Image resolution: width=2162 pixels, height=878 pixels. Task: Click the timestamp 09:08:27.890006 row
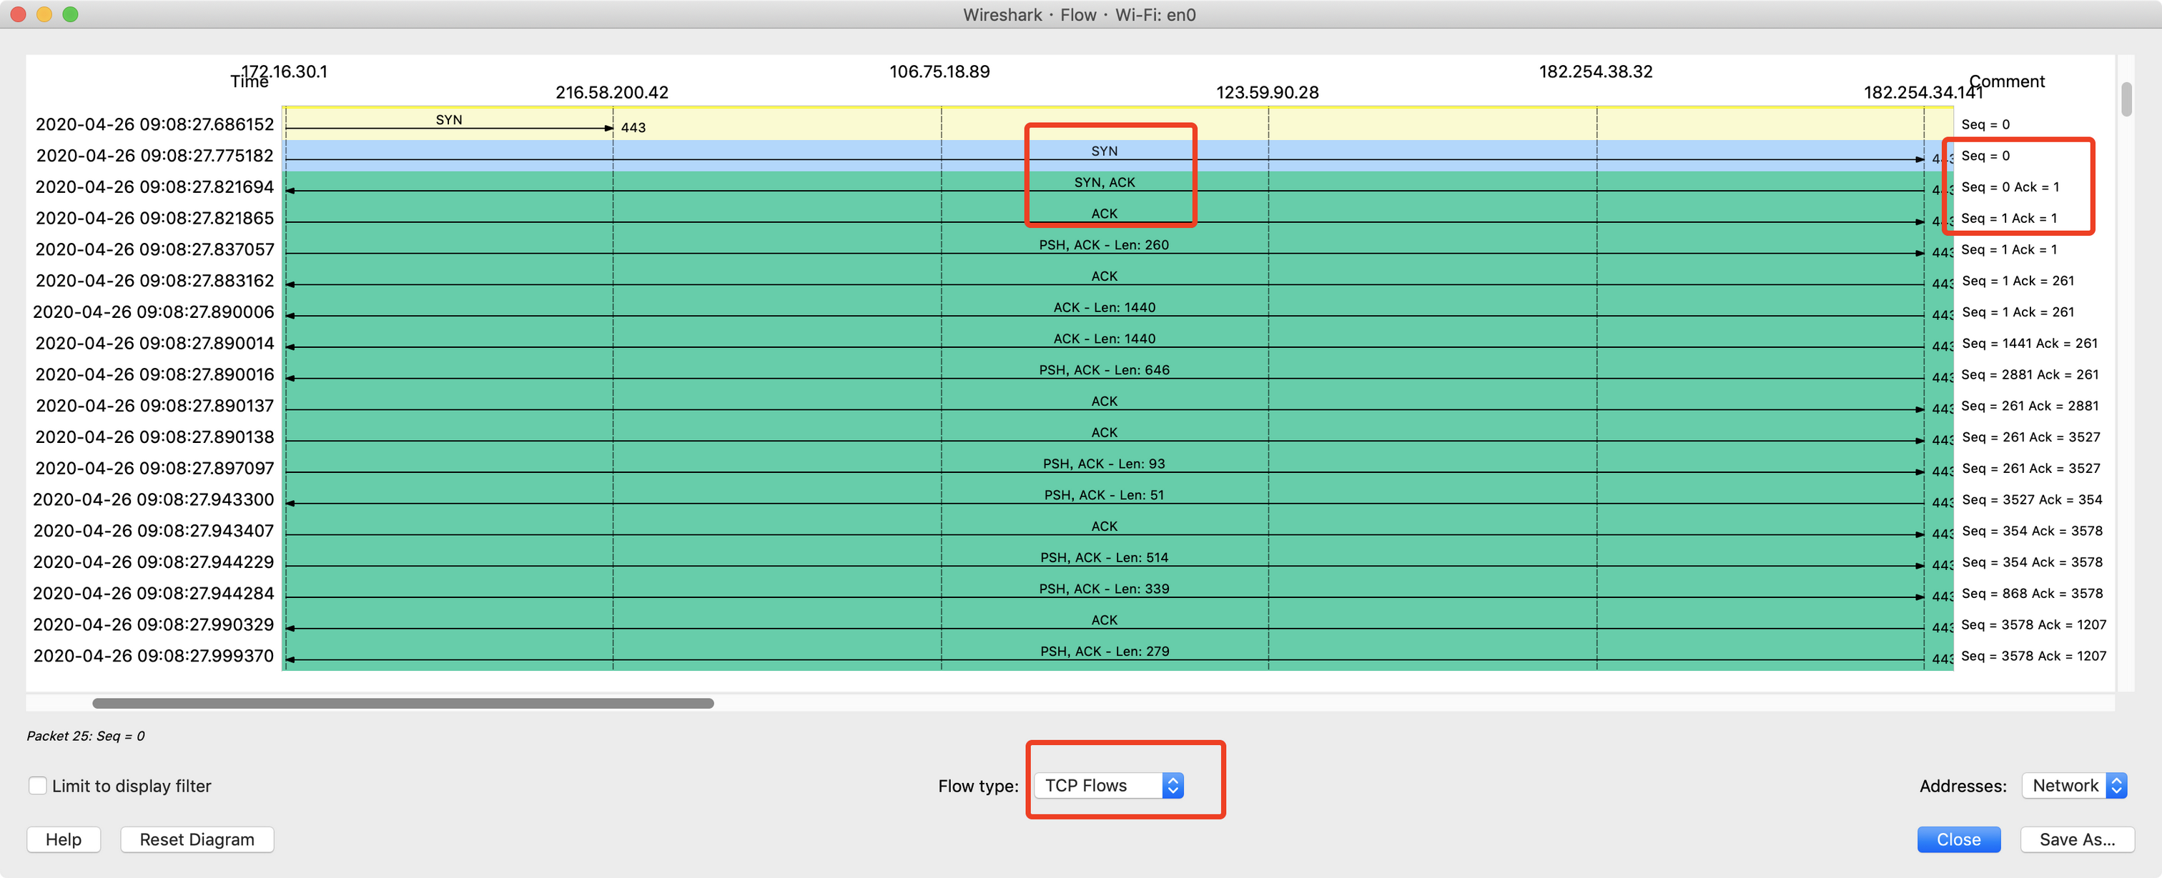[x=154, y=312]
